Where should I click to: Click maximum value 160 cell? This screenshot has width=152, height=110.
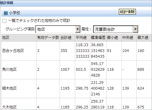(x=144, y=51)
